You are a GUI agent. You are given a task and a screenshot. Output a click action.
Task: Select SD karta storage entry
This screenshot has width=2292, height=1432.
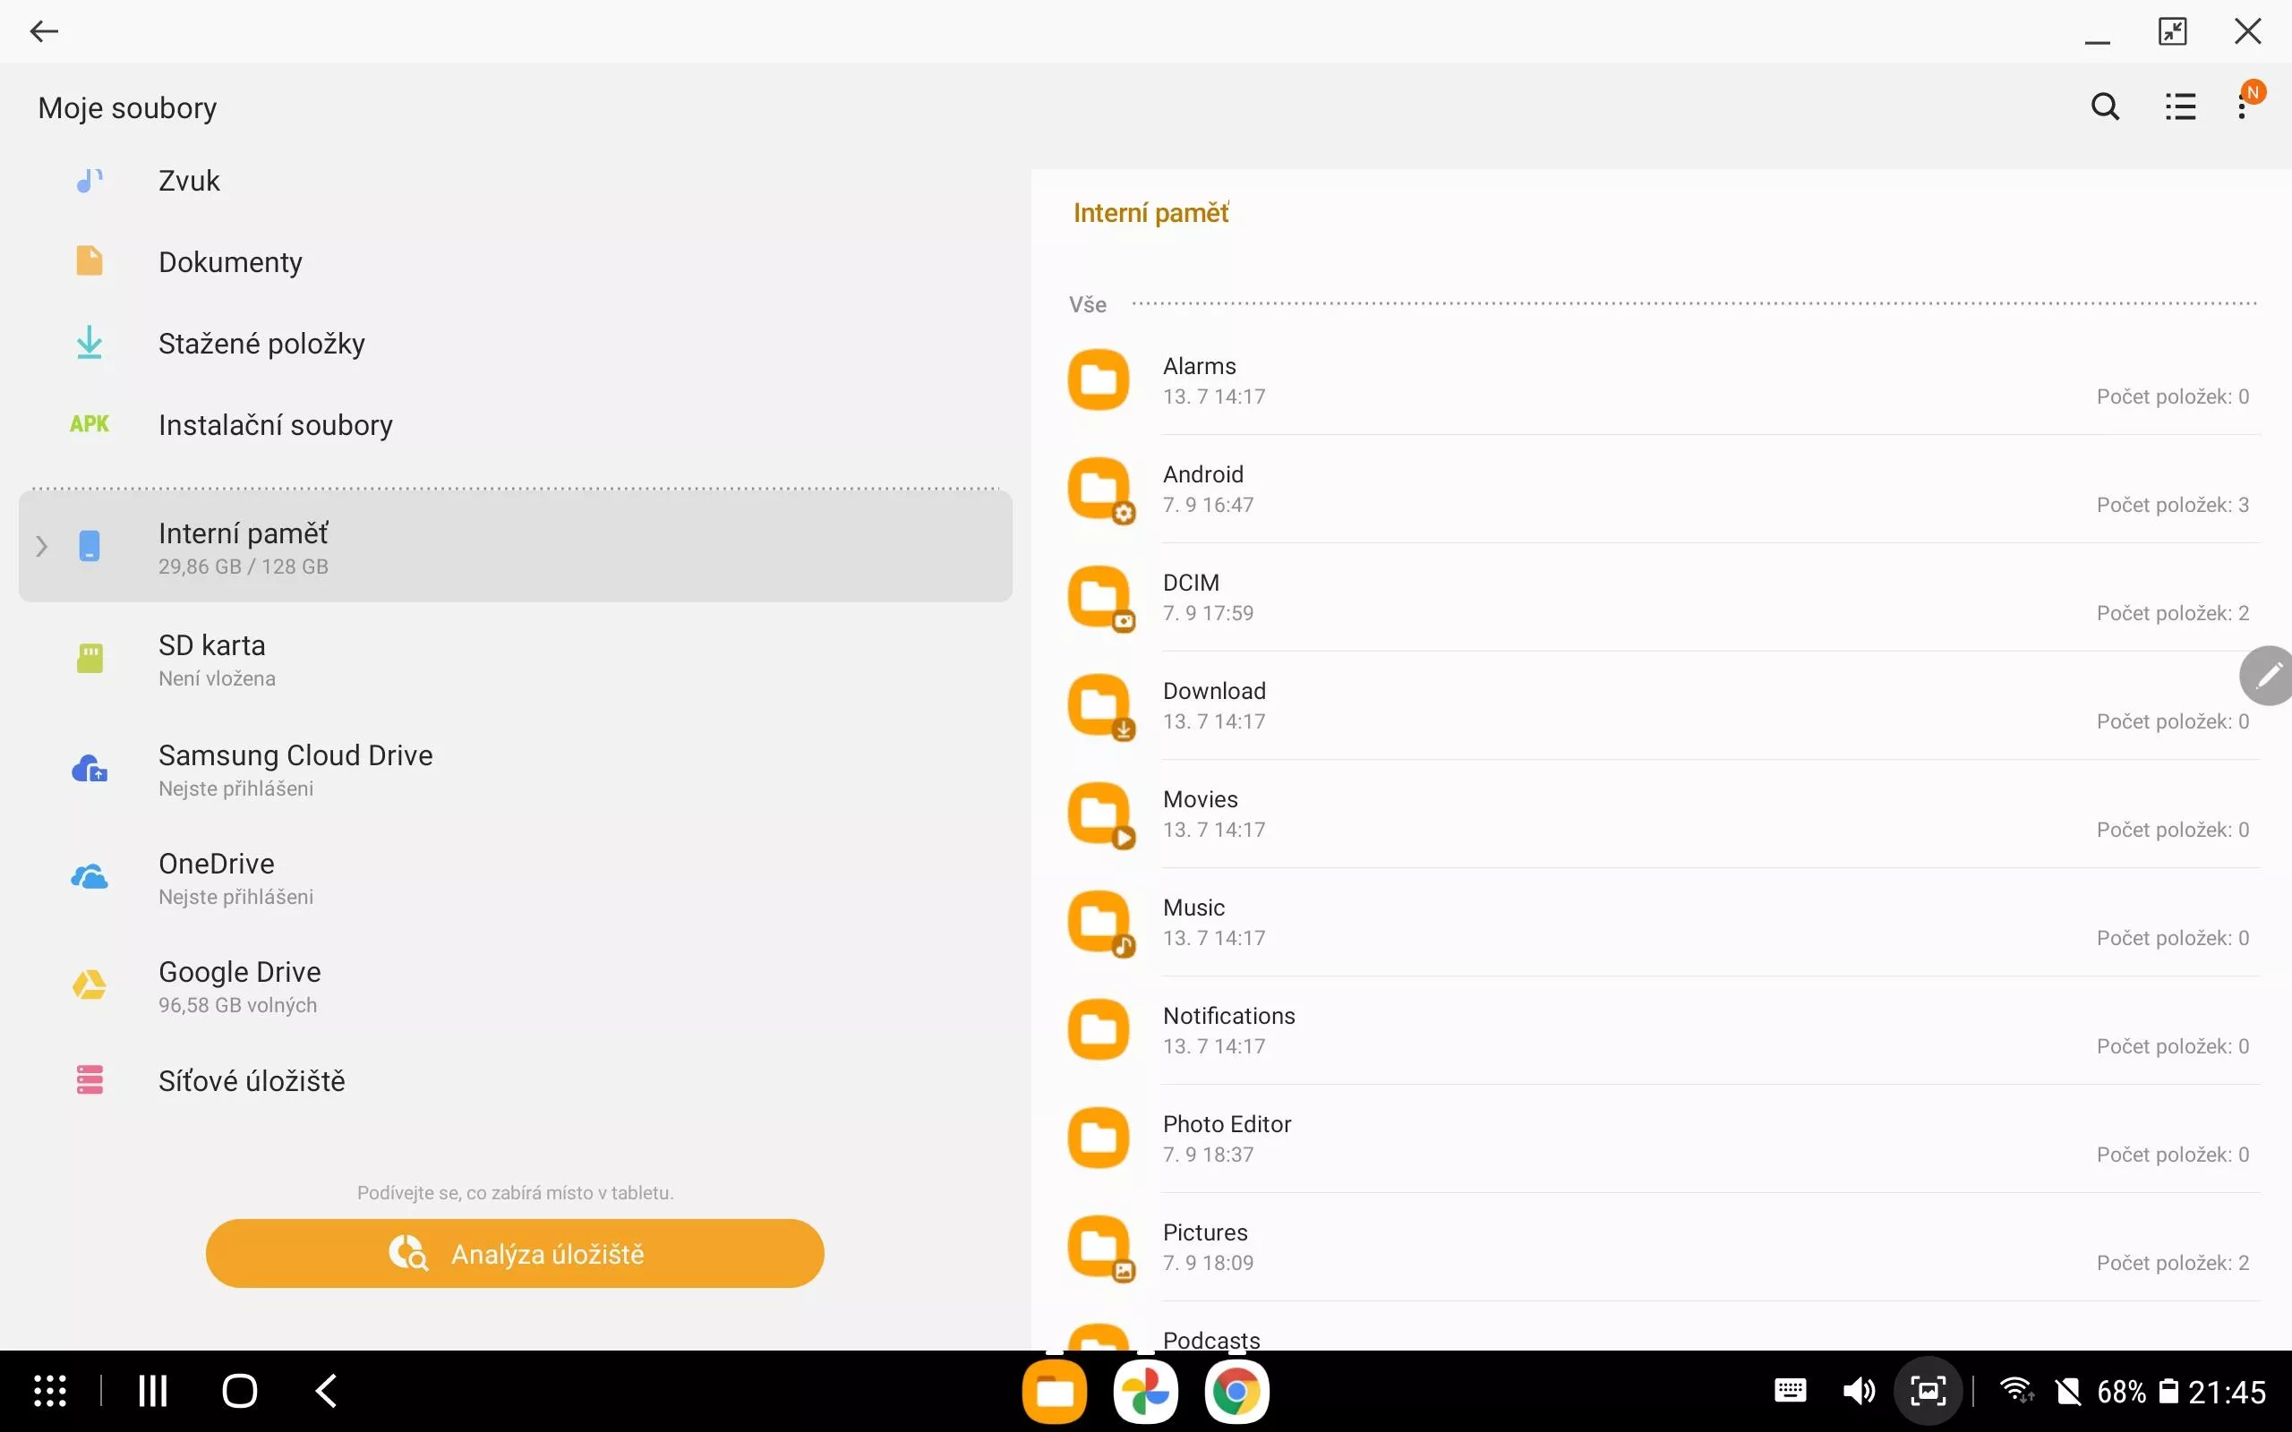point(517,658)
